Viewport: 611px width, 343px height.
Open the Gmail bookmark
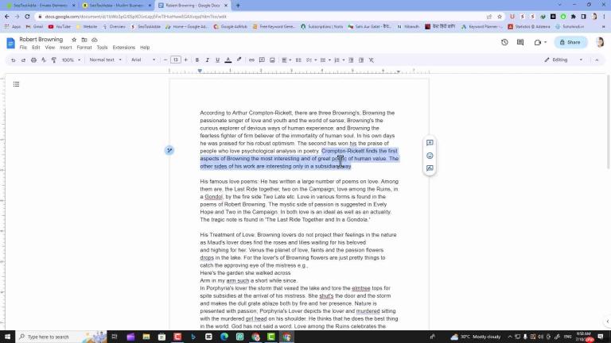tap(34, 26)
